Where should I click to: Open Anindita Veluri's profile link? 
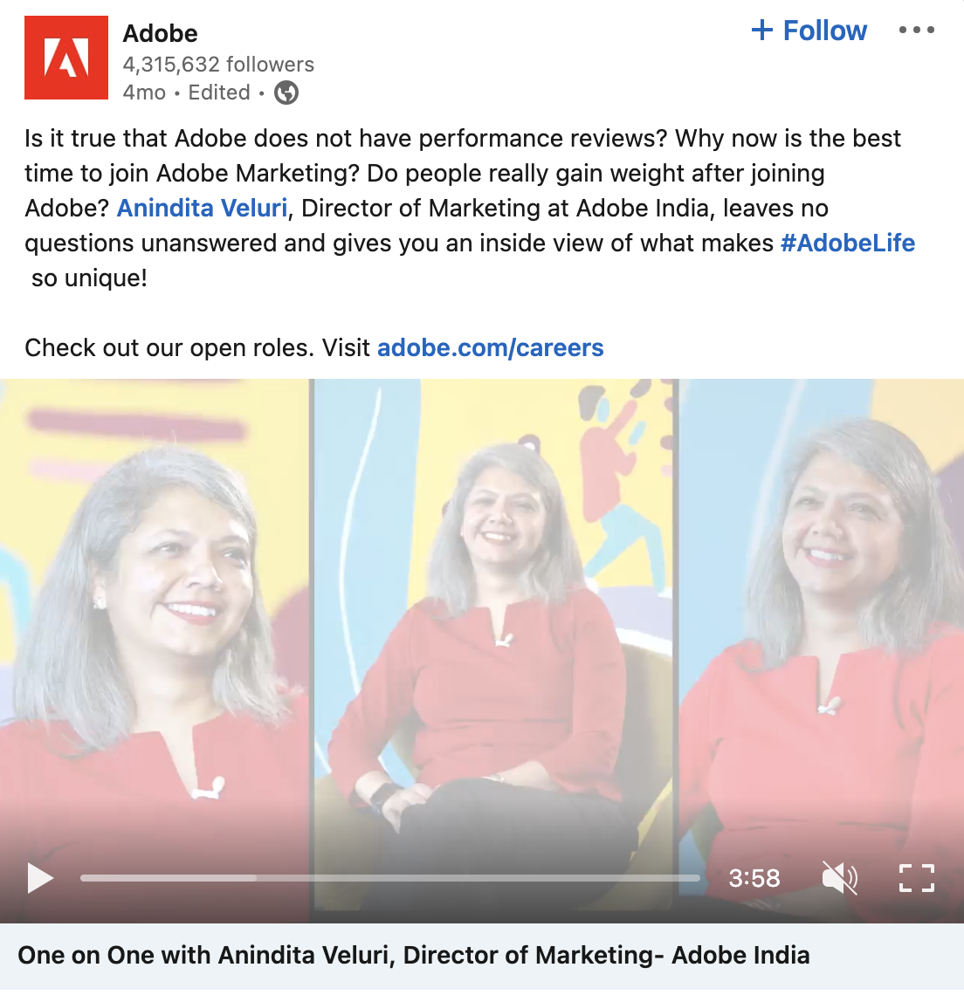point(202,208)
